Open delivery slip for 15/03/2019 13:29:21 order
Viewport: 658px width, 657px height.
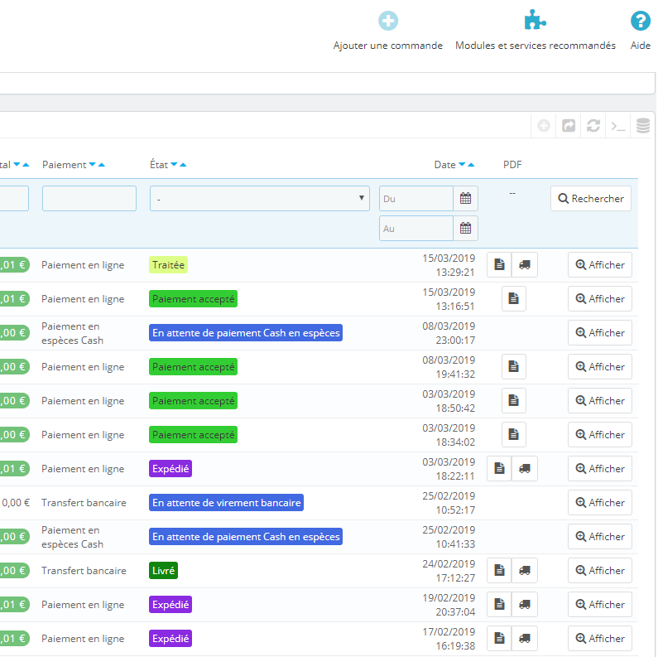525,264
